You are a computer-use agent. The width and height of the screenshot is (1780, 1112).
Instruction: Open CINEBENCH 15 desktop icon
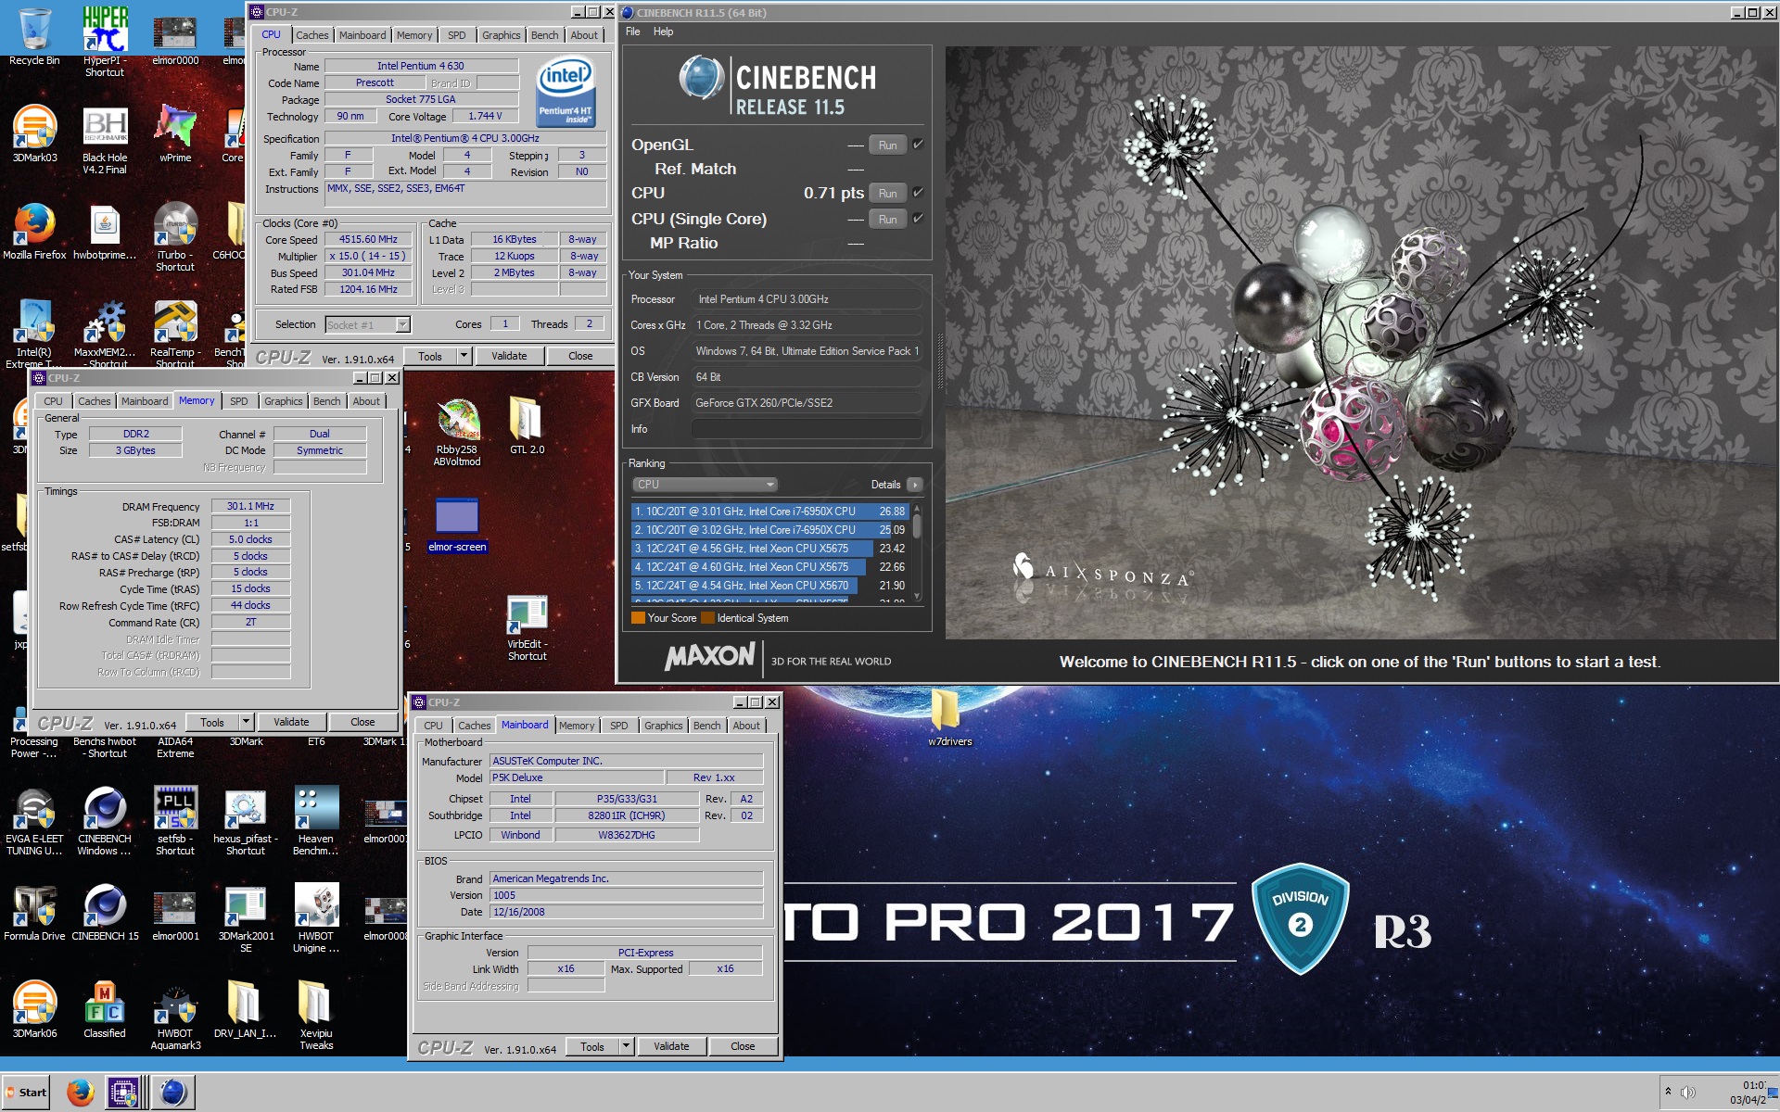pyautogui.click(x=105, y=913)
